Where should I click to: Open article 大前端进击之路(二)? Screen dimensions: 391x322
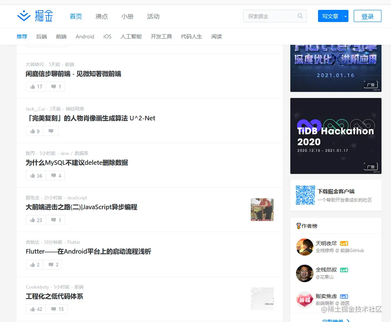tap(82, 207)
